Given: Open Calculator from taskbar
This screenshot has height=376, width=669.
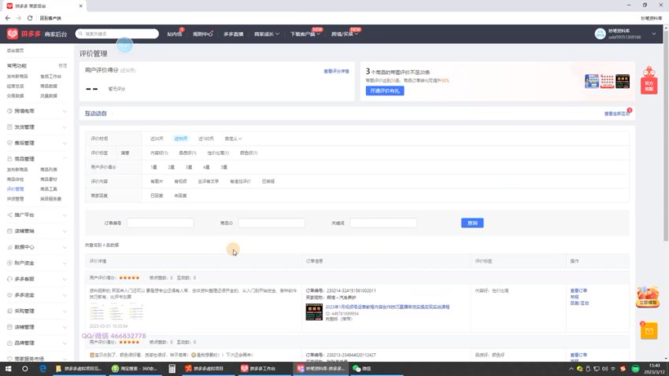Looking at the screenshot, I should pos(172,368).
